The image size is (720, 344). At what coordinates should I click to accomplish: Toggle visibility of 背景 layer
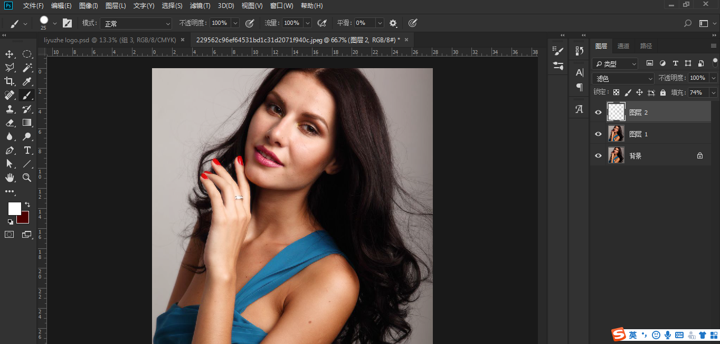598,156
